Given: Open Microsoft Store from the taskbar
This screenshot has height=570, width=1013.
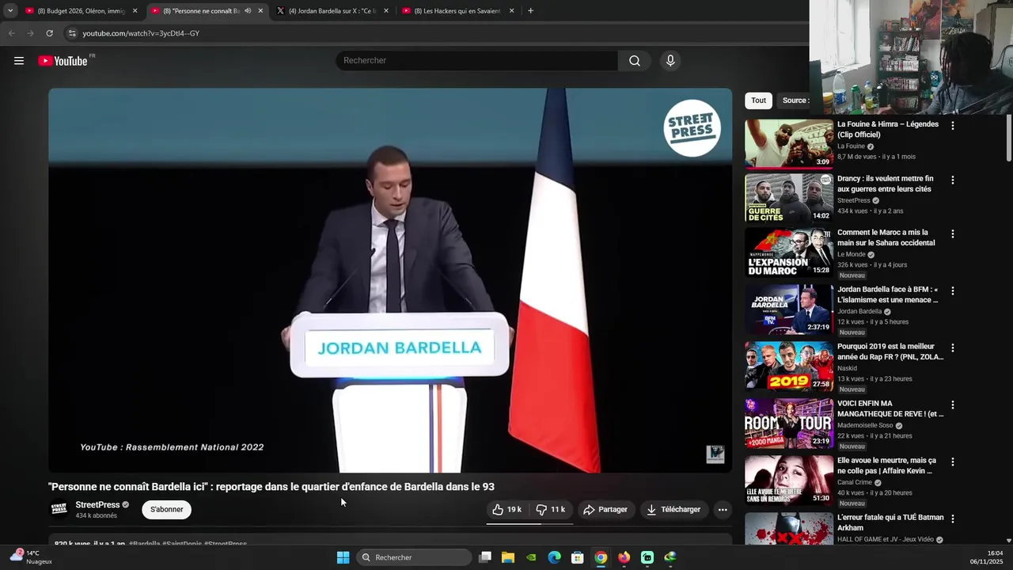Looking at the screenshot, I should tap(578, 557).
